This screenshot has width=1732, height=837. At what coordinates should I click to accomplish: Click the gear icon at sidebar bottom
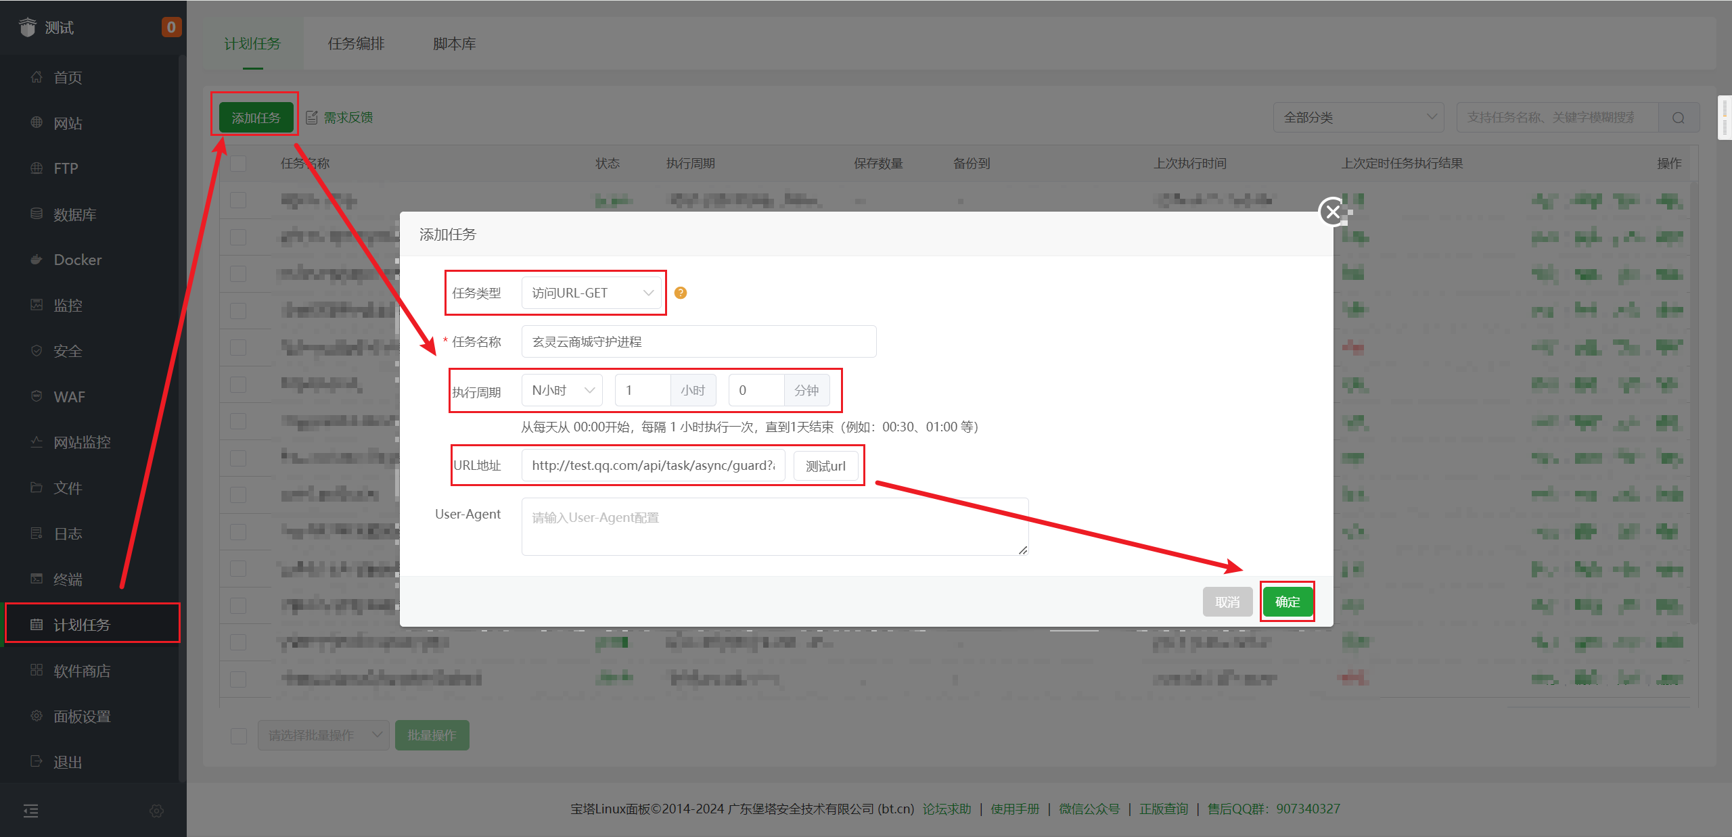[x=156, y=811]
